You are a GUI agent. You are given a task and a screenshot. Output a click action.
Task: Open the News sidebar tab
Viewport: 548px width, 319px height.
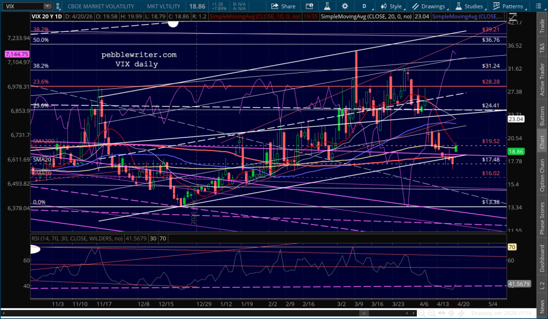542,305
